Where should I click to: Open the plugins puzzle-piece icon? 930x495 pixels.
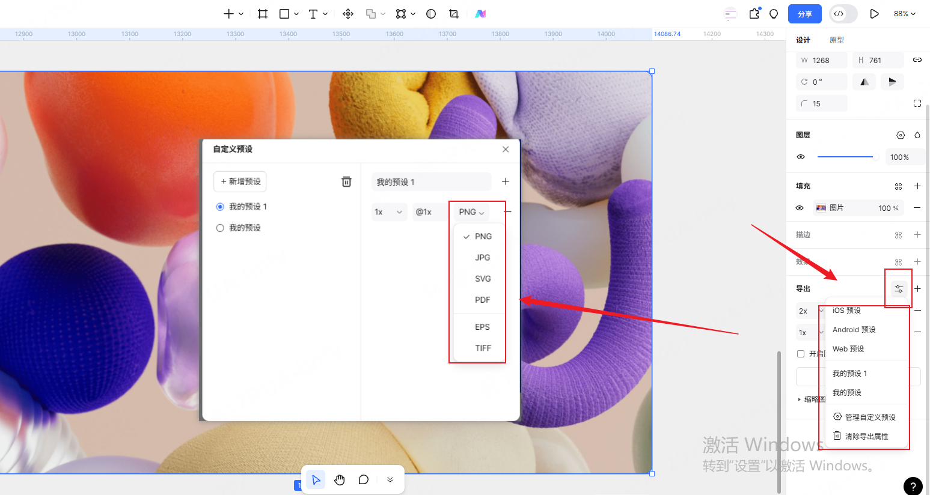point(754,13)
